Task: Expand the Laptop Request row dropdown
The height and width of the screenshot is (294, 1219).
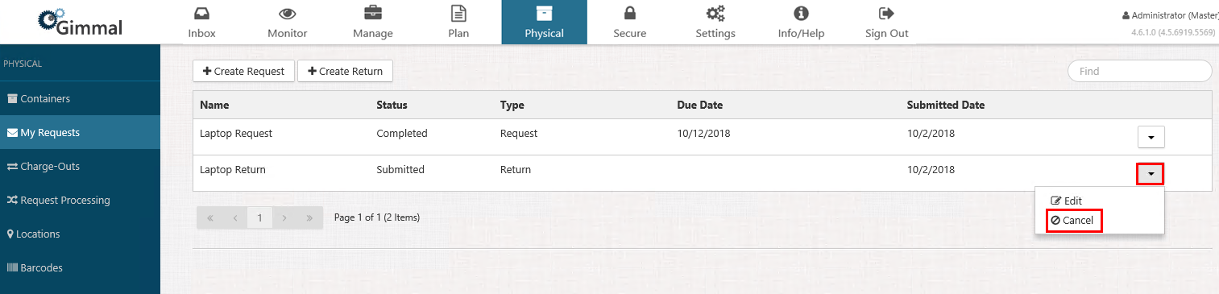Action: coord(1151,138)
